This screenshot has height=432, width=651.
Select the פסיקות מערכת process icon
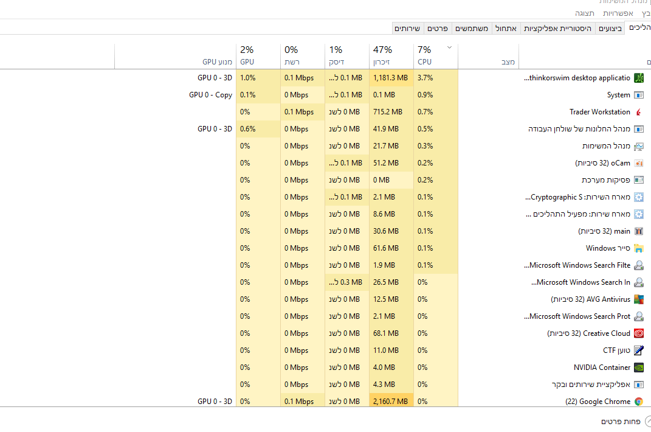coord(639,180)
